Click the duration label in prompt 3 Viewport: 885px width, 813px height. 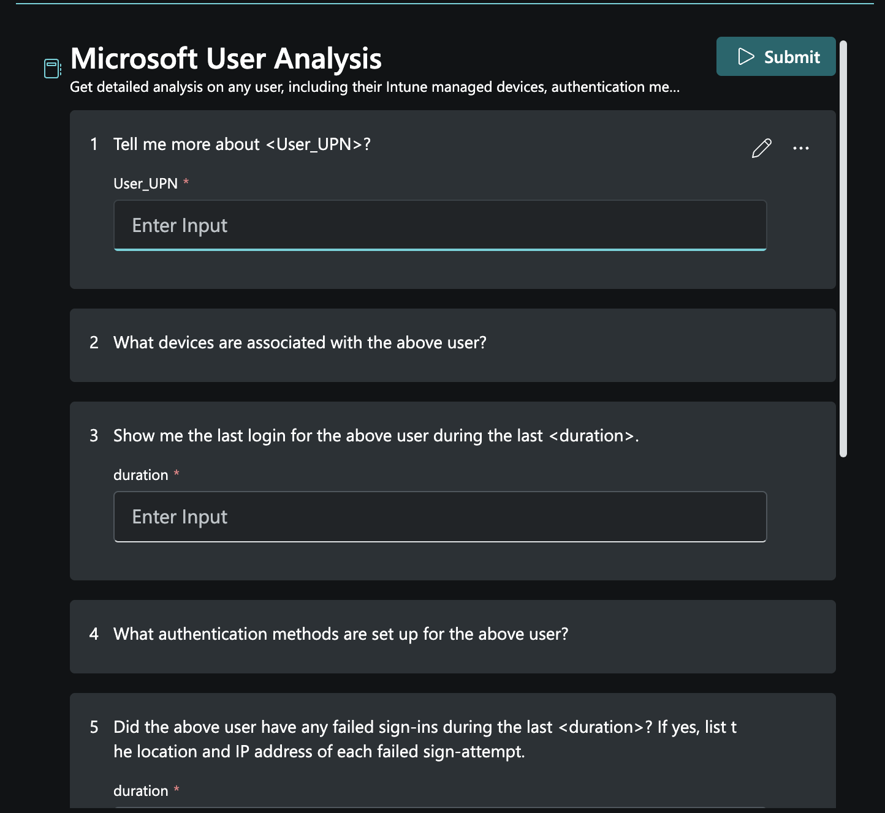(x=140, y=474)
